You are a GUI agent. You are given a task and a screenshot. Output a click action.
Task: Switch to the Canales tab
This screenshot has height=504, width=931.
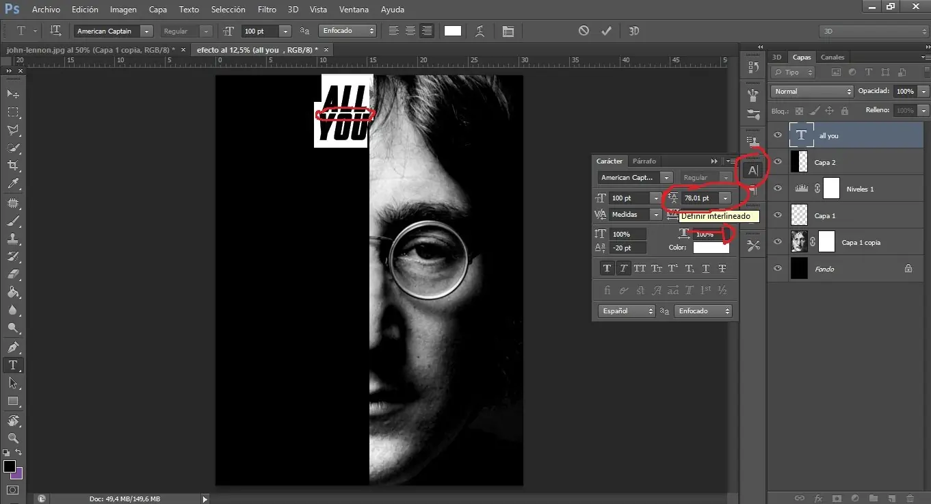pos(832,57)
